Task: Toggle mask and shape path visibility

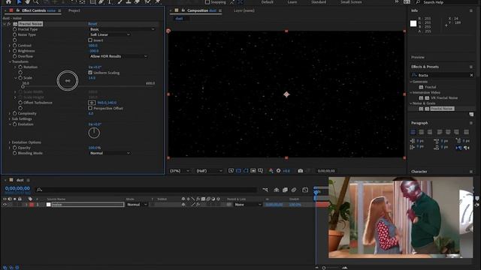Action: (x=246, y=171)
